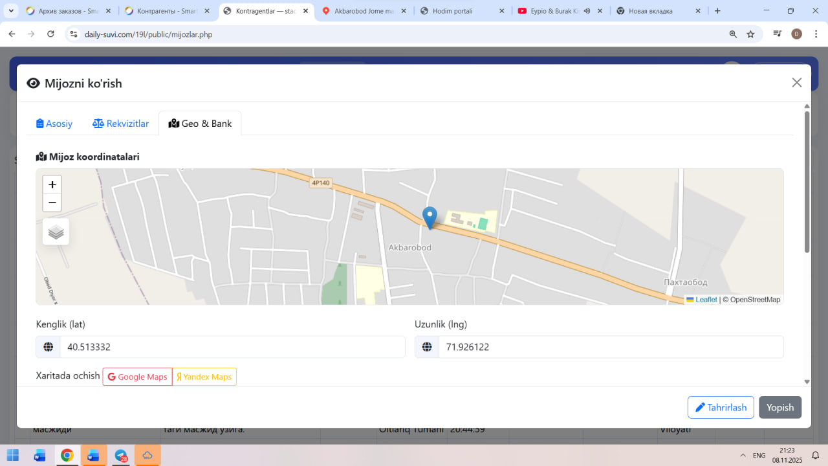Click the globe icon beside latitude field

(x=49, y=347)
